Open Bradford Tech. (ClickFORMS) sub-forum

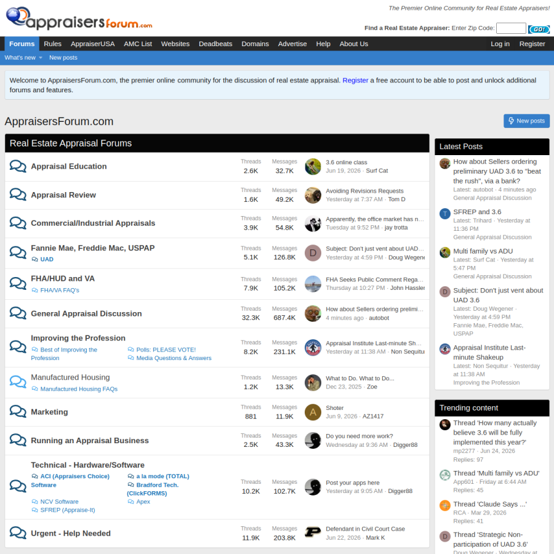(153, 489)
